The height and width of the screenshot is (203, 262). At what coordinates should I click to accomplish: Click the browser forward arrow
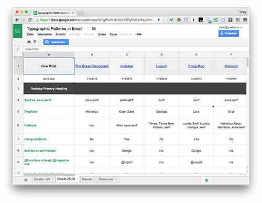tap(24, 20)
